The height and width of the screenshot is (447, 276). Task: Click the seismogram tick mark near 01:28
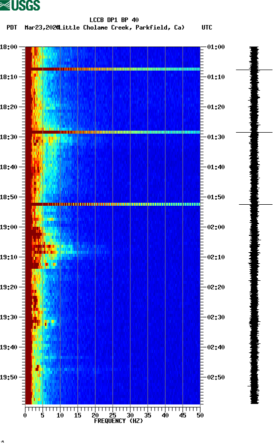[x=254, y=132]
